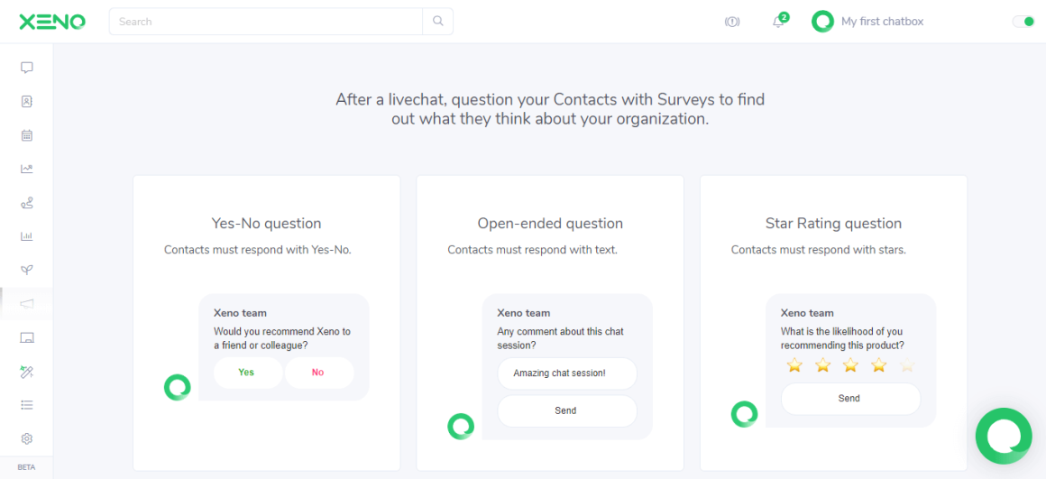Open the Contacts sidebar icon

click(x=27, y=101)
